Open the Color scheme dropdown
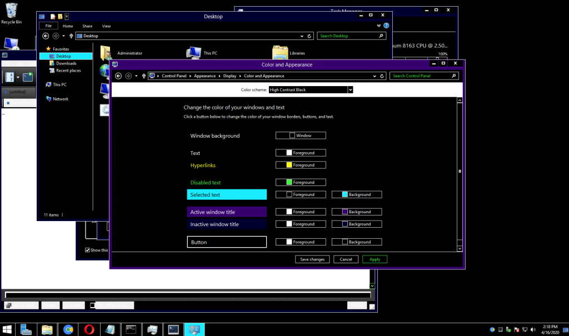The width and height of the screenshot is (569, 336). (351, 90)
